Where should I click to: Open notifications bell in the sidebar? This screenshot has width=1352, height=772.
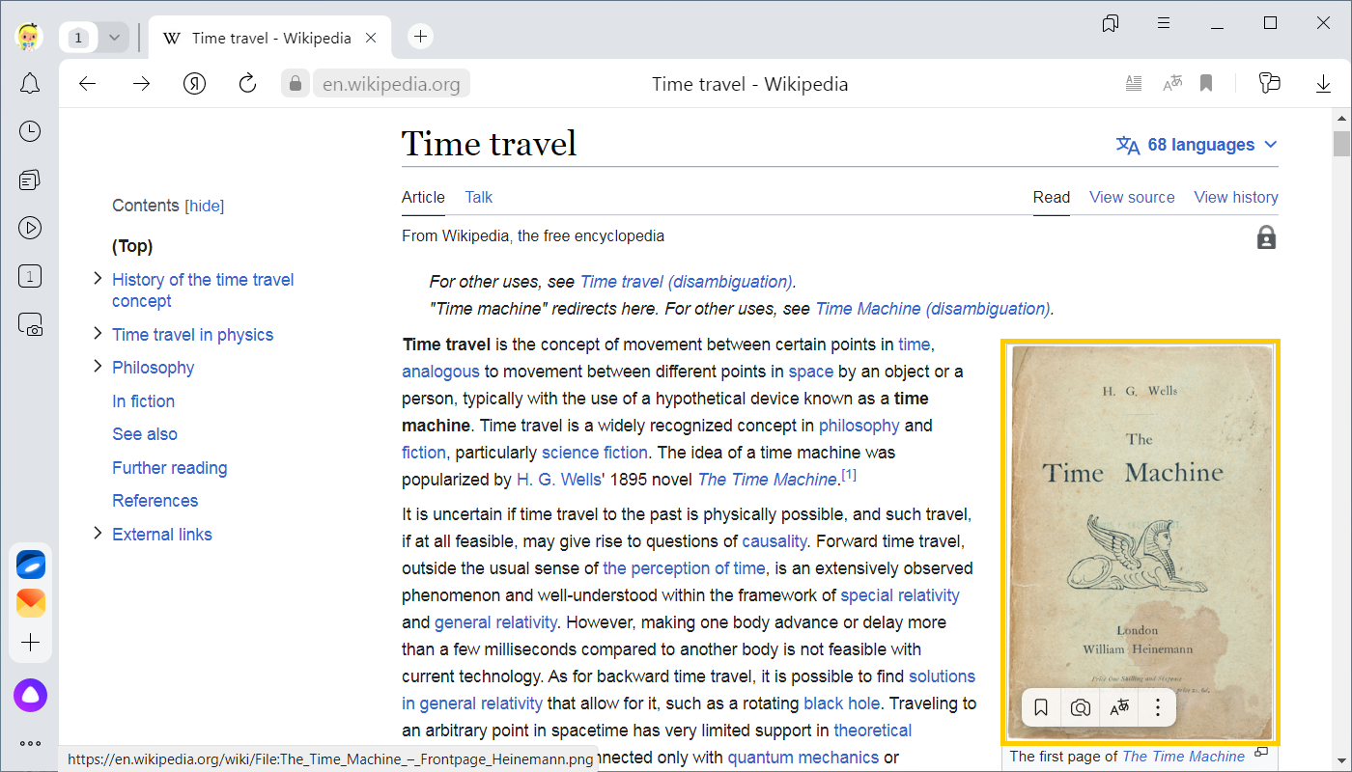pyautogui.click(x=30, y=84)
